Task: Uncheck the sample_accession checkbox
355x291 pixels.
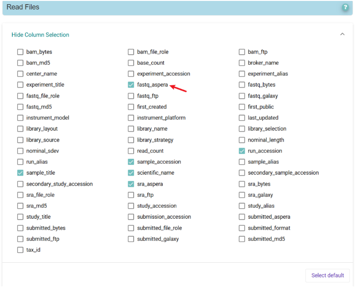Action: [131, 162]
